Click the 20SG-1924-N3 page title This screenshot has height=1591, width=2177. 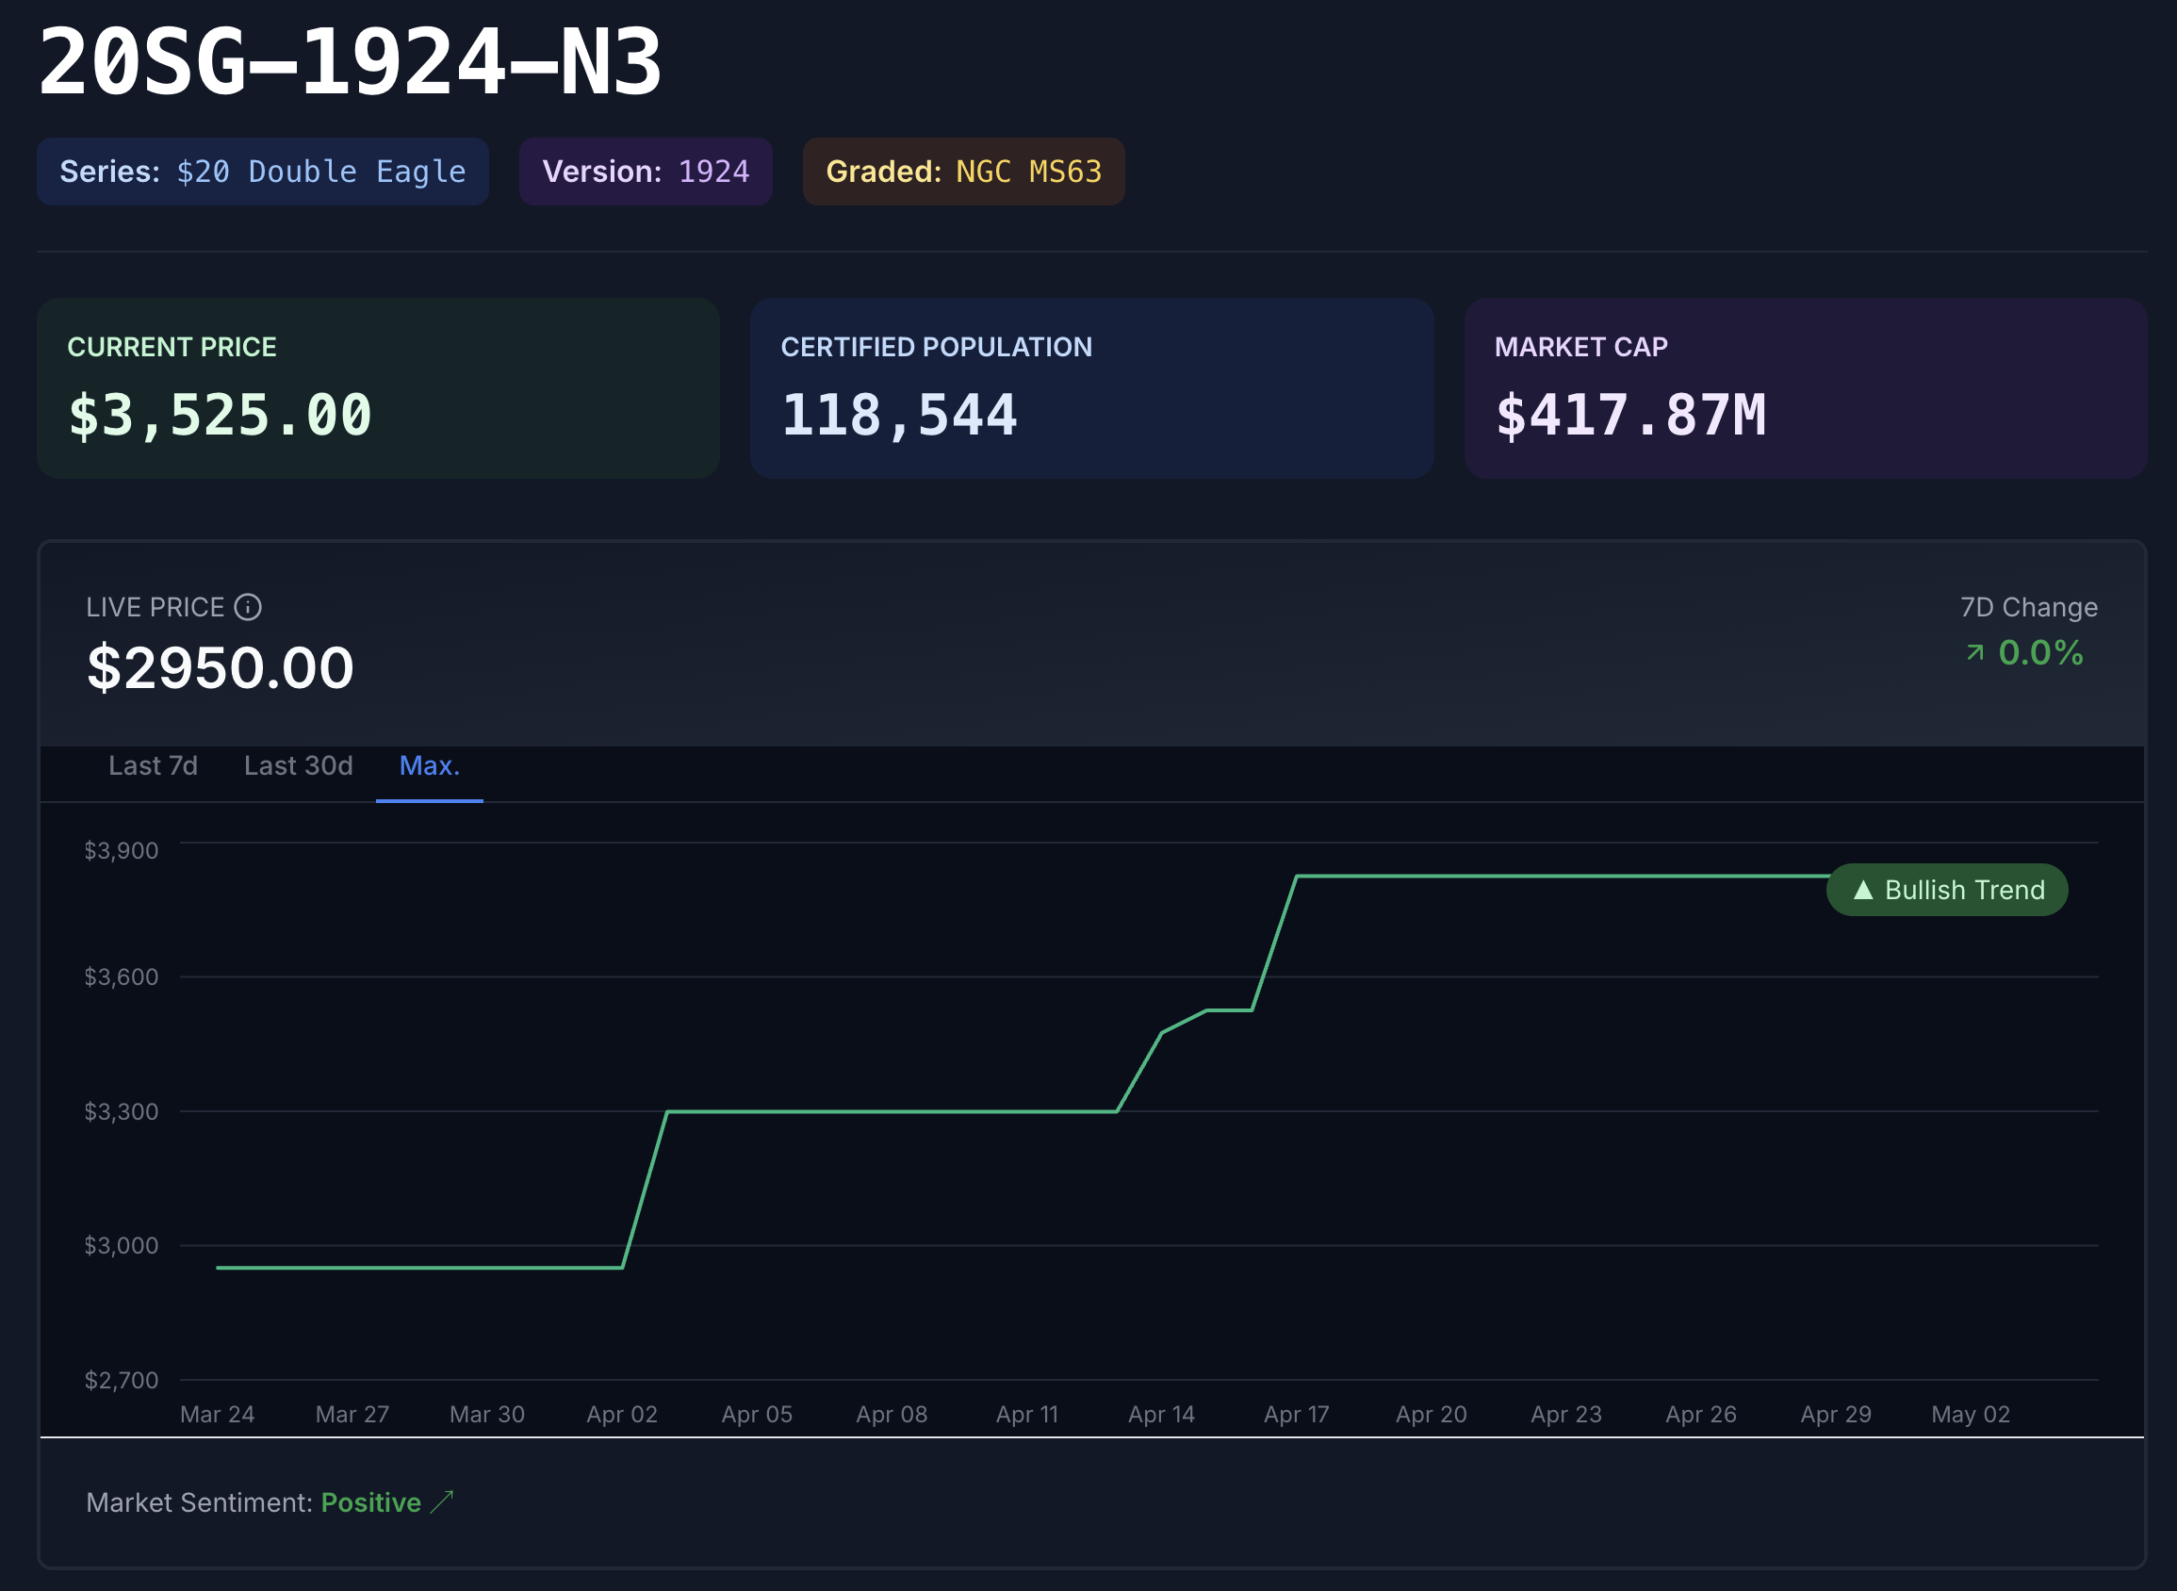pyautogui.click(x=351, y=62)
